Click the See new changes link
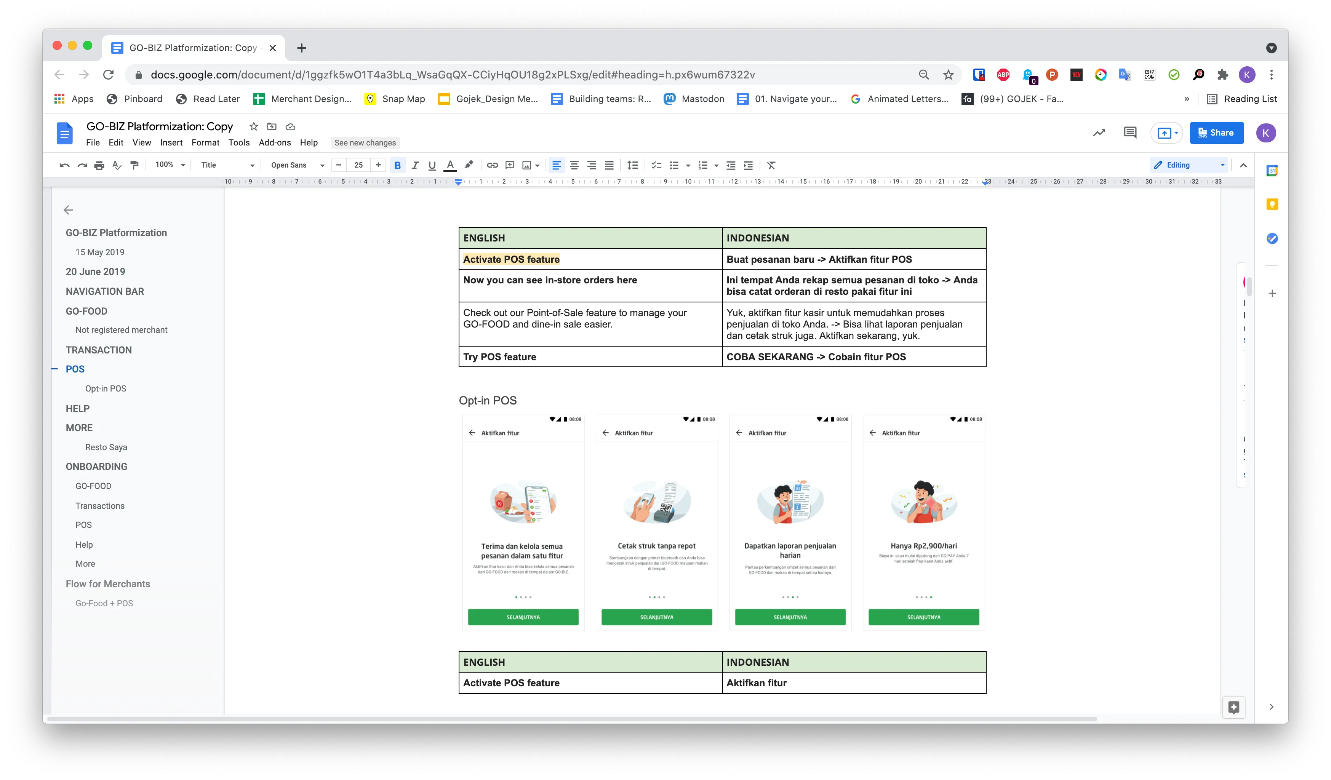 (x=365, y=142)
